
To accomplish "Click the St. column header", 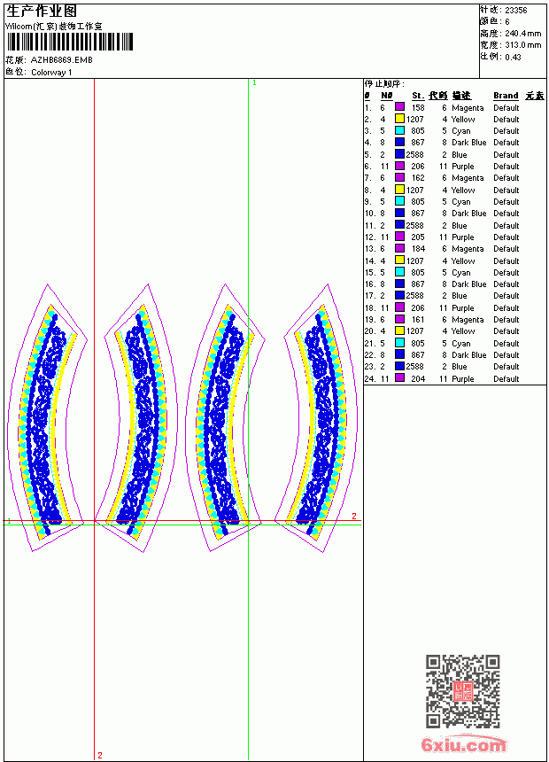I will (418, 96).
